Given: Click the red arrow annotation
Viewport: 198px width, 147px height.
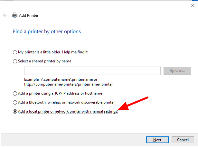Looking at the screenshot, I should (x=133, y=104).
